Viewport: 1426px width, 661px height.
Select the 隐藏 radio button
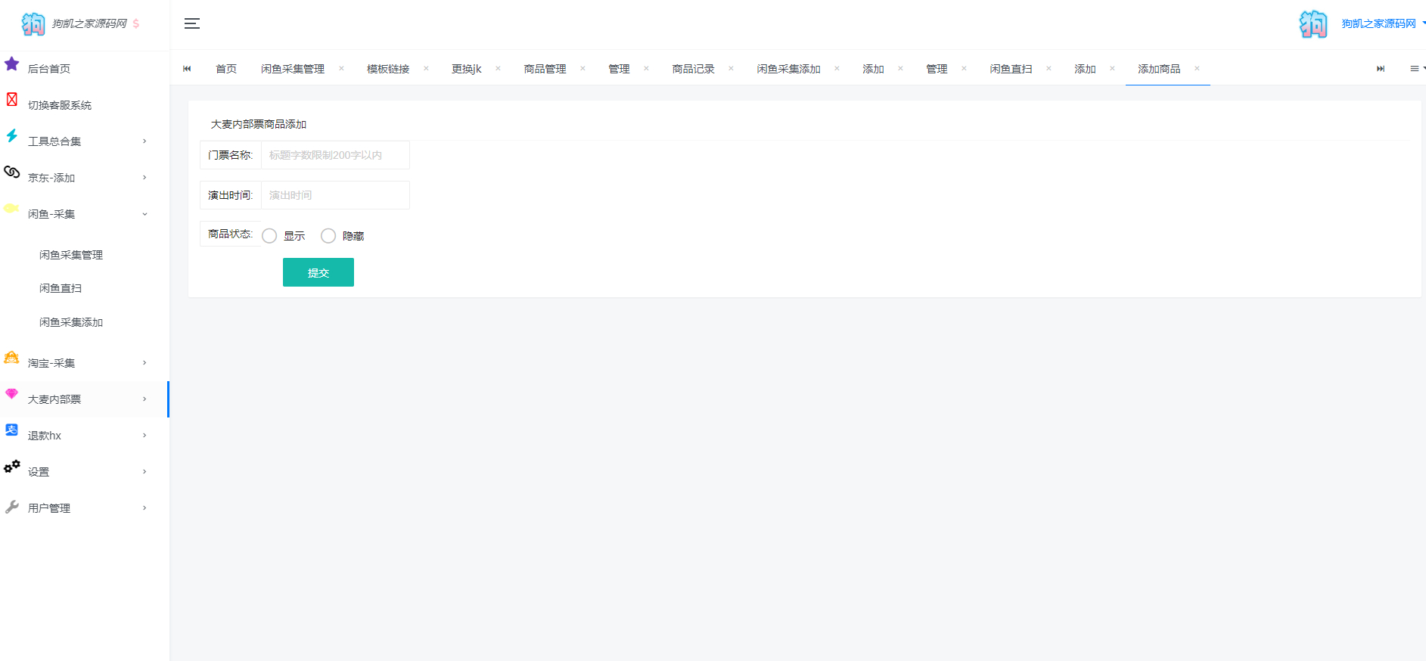[x=328, y=236]
